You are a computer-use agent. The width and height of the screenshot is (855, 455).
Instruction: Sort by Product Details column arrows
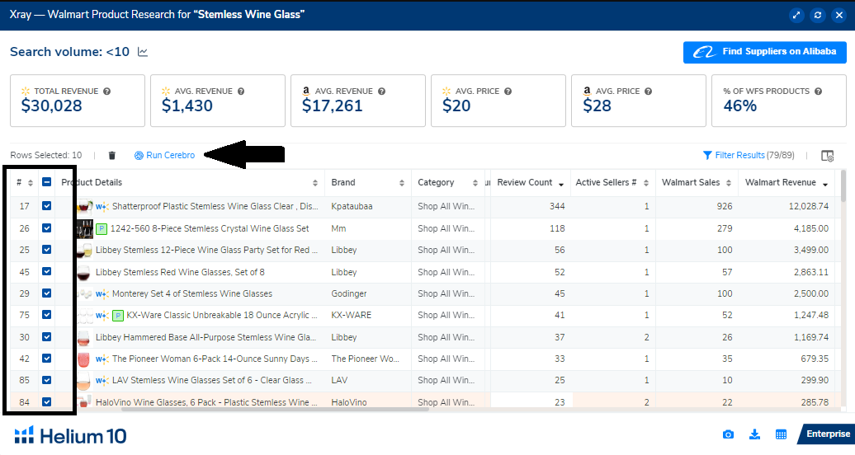tap(315, 183)
